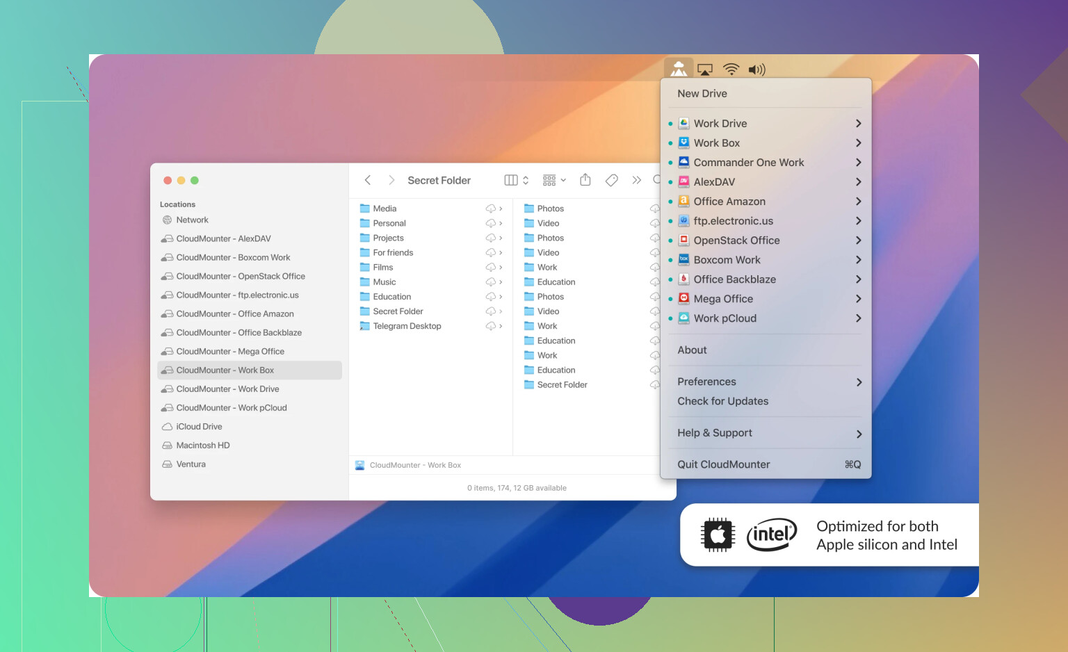Click the AirPlay display icon in menu bar
The width and height of the screenshot is (1068, 652).
[705, 70]
